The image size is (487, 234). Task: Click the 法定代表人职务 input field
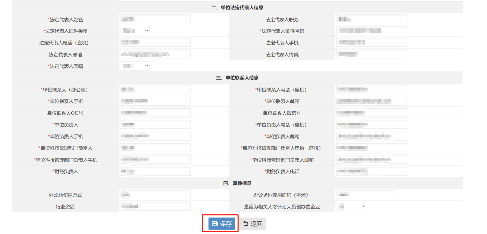tap(372, 19)
